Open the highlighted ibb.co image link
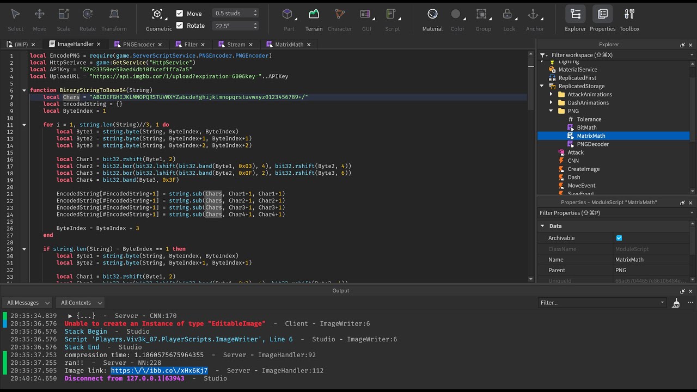The width and height of the screenshot is (697, 392). 158,370
